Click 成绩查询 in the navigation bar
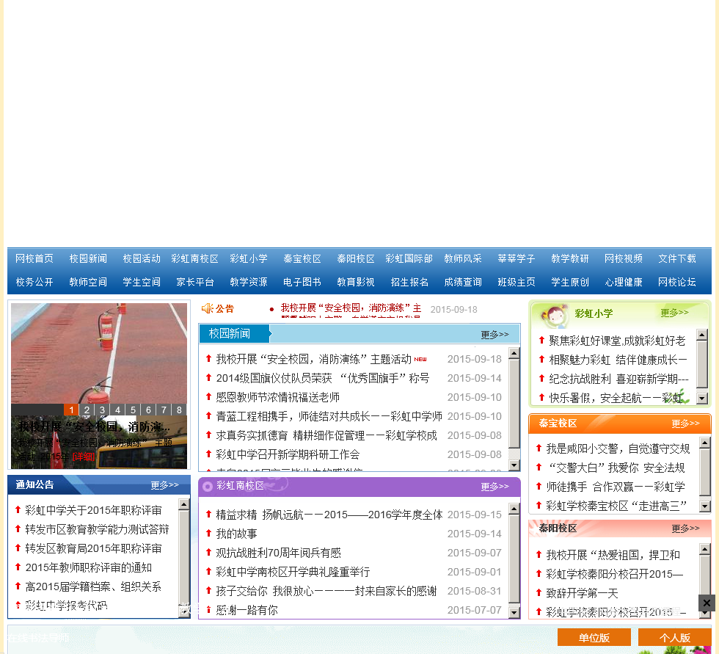Image resolution: width=719 pixels, height=654 pixels. click(x=463, y=282)
